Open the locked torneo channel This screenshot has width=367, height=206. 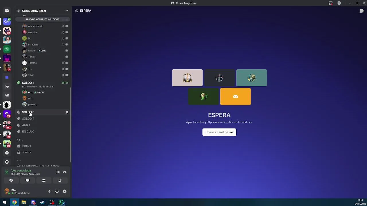point(42,146)
